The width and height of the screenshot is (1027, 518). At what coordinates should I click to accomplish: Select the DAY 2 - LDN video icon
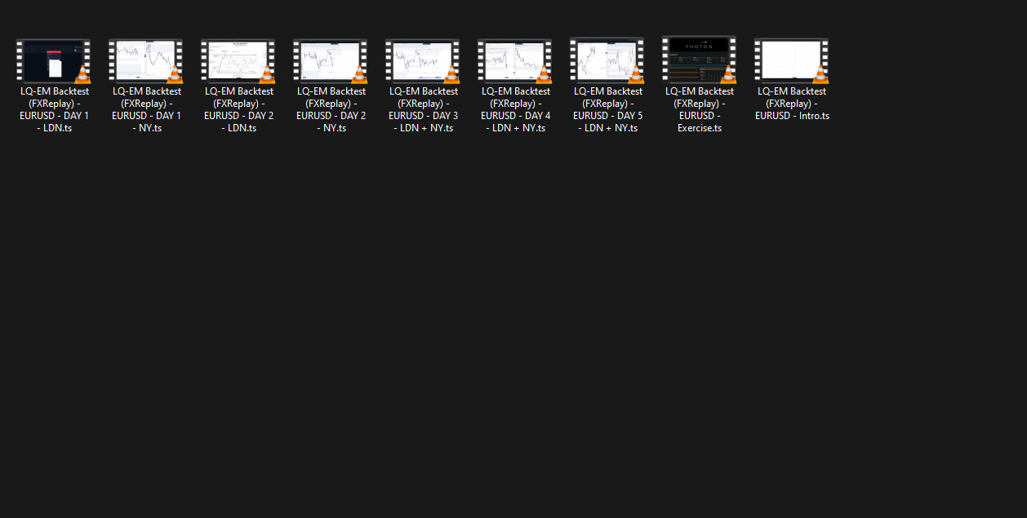pos(238,60)
